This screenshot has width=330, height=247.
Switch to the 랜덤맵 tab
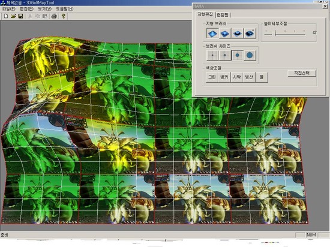click(x=223, y=15)
